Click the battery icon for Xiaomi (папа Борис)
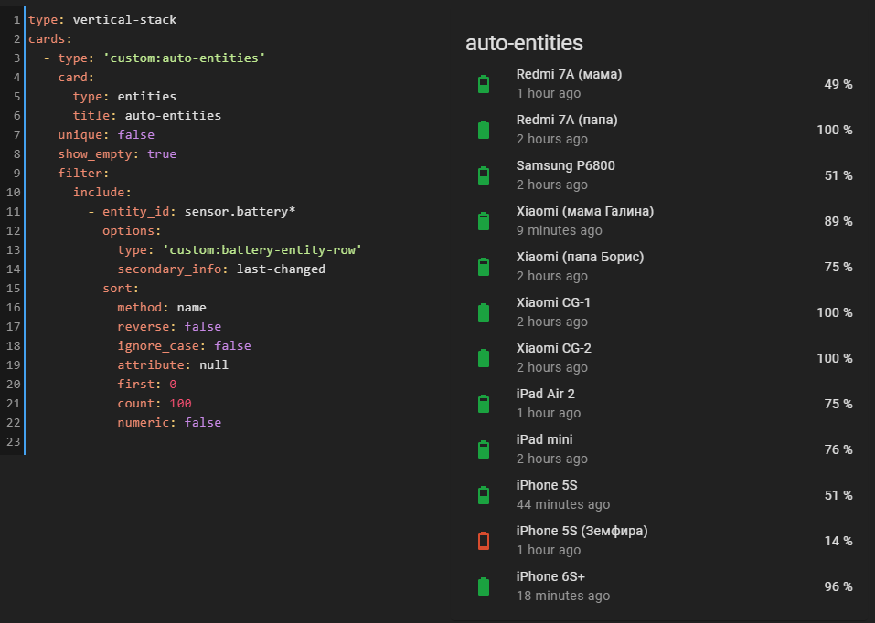The image size is (875, 623). tap(483, 266)
